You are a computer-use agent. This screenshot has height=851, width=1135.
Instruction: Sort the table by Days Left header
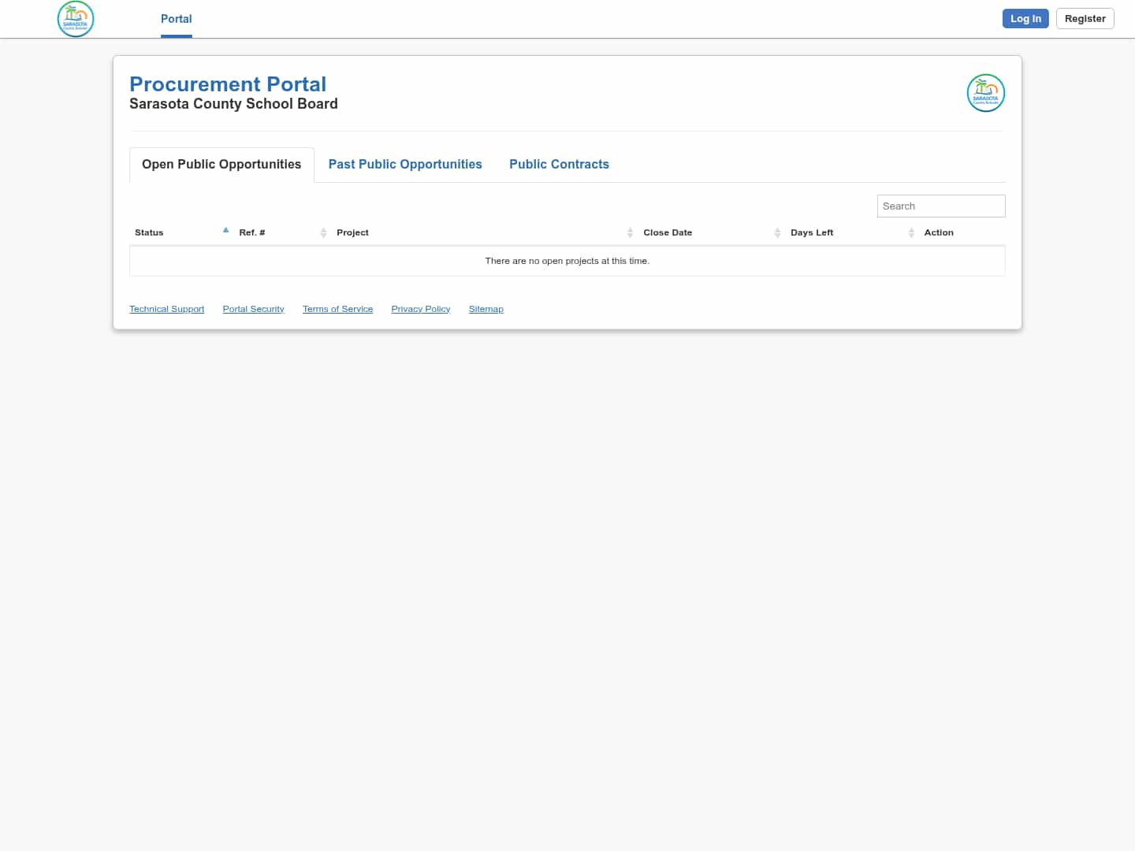pos(812,232)
